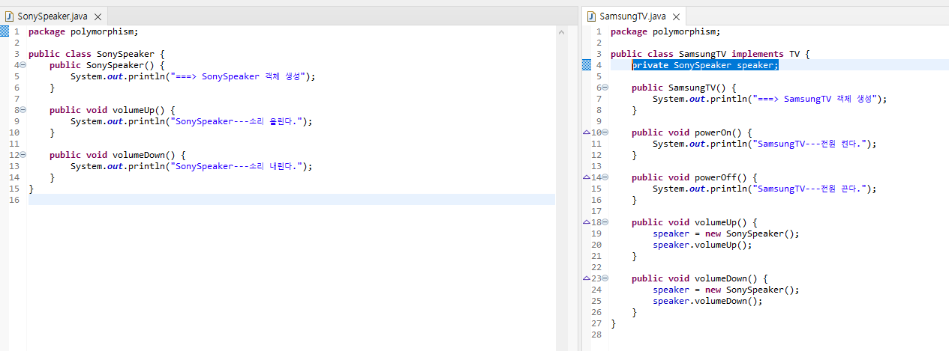
Task: Collapse SonySpeaker volumeUp() fold at line 8
Action: click(x=23, y=110)
